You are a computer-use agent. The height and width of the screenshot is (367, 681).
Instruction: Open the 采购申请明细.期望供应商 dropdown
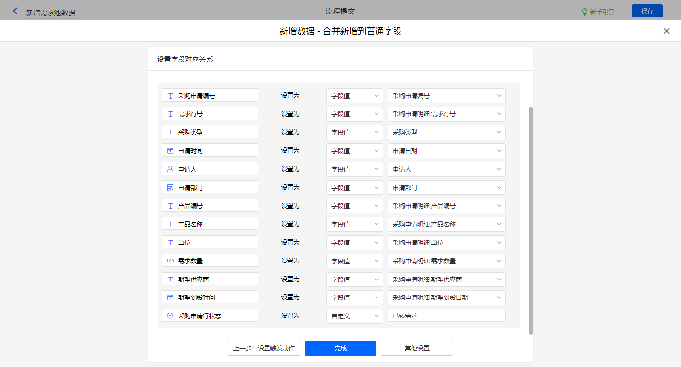click(446, 280)
